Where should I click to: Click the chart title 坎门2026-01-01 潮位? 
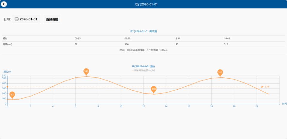click(143, 66)
